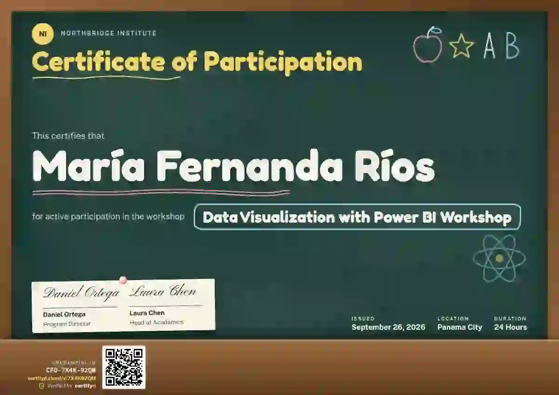Click the printed name Daniel Ortega
Image resolution: width=559 pixels, height=395 pixels.
coord(64,314)
